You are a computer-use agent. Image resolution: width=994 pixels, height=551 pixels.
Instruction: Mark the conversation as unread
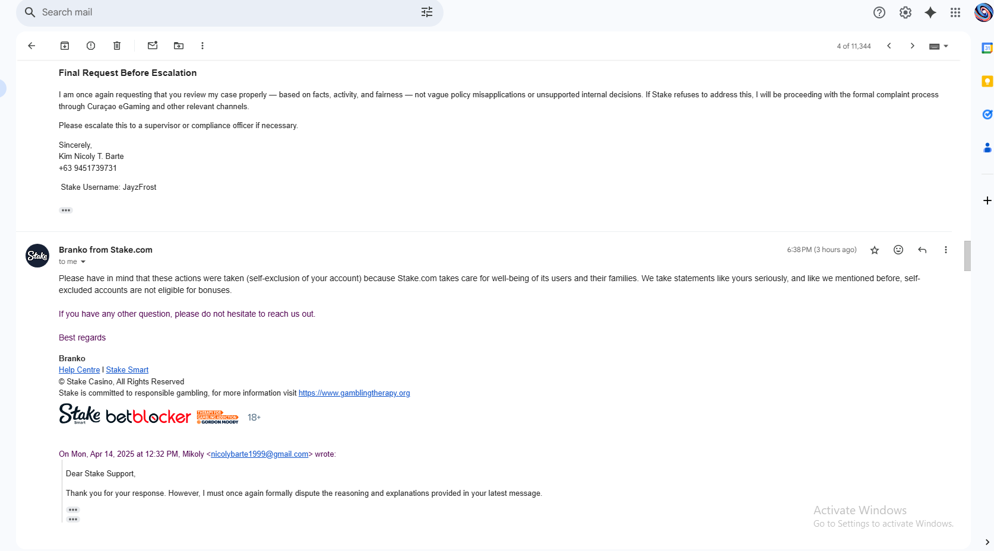coord(153,46)
